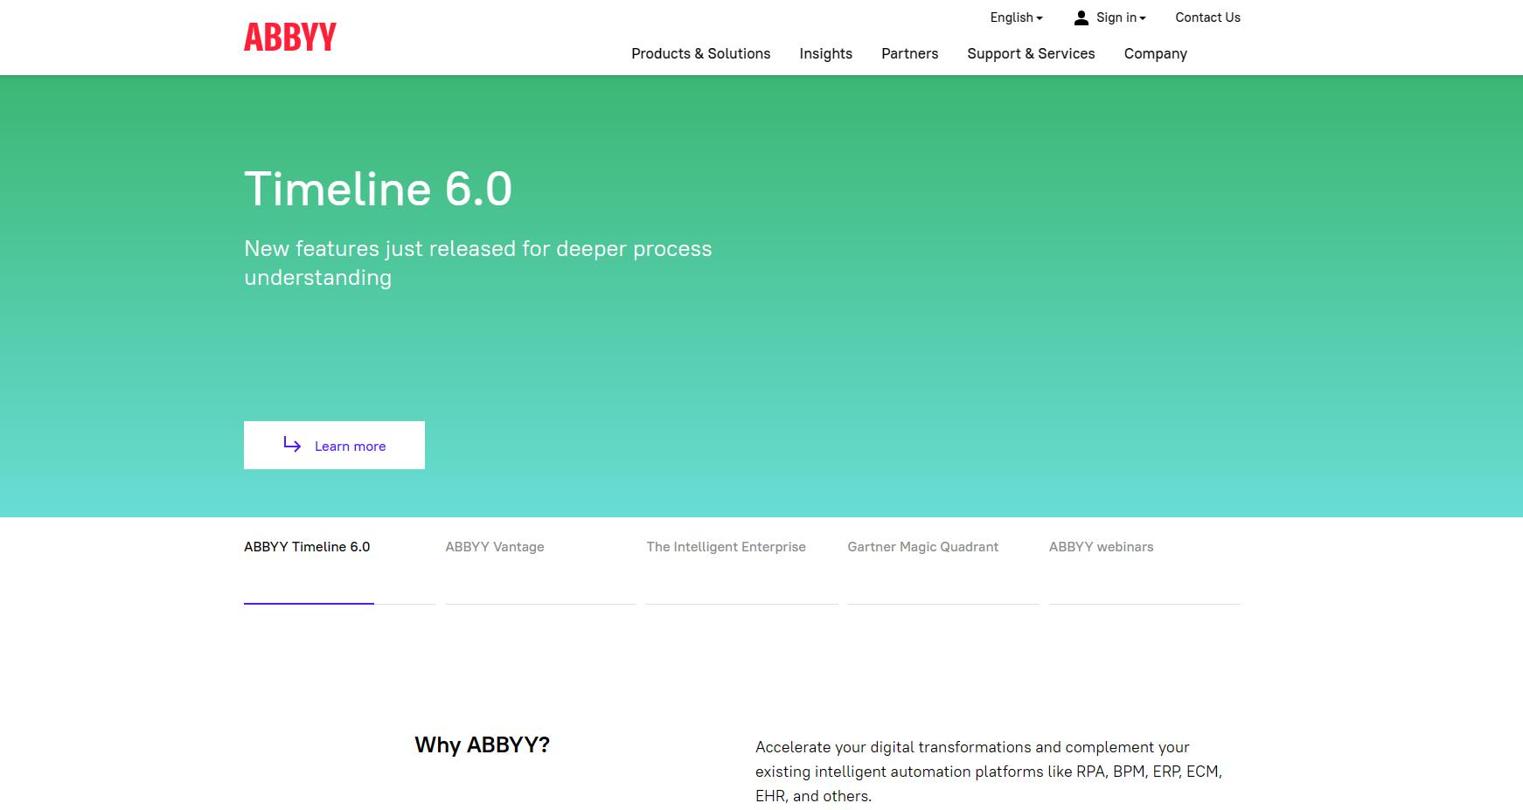
Task: Click the user profile icon beside Sign in
Action: (x=1081, y=17)
